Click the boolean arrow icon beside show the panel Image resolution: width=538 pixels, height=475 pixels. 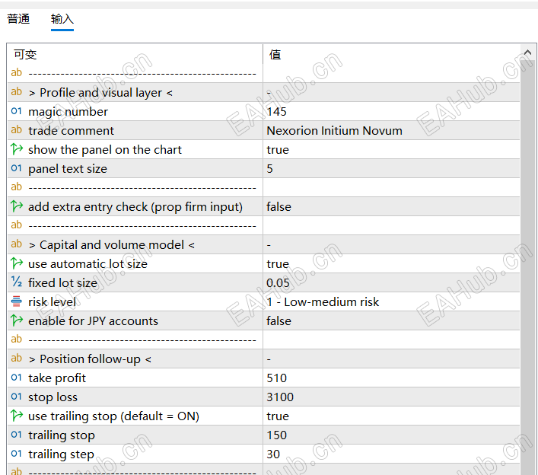16,149
